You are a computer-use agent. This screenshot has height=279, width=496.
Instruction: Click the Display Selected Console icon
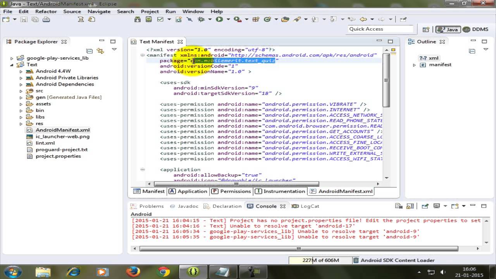(437, 206)
